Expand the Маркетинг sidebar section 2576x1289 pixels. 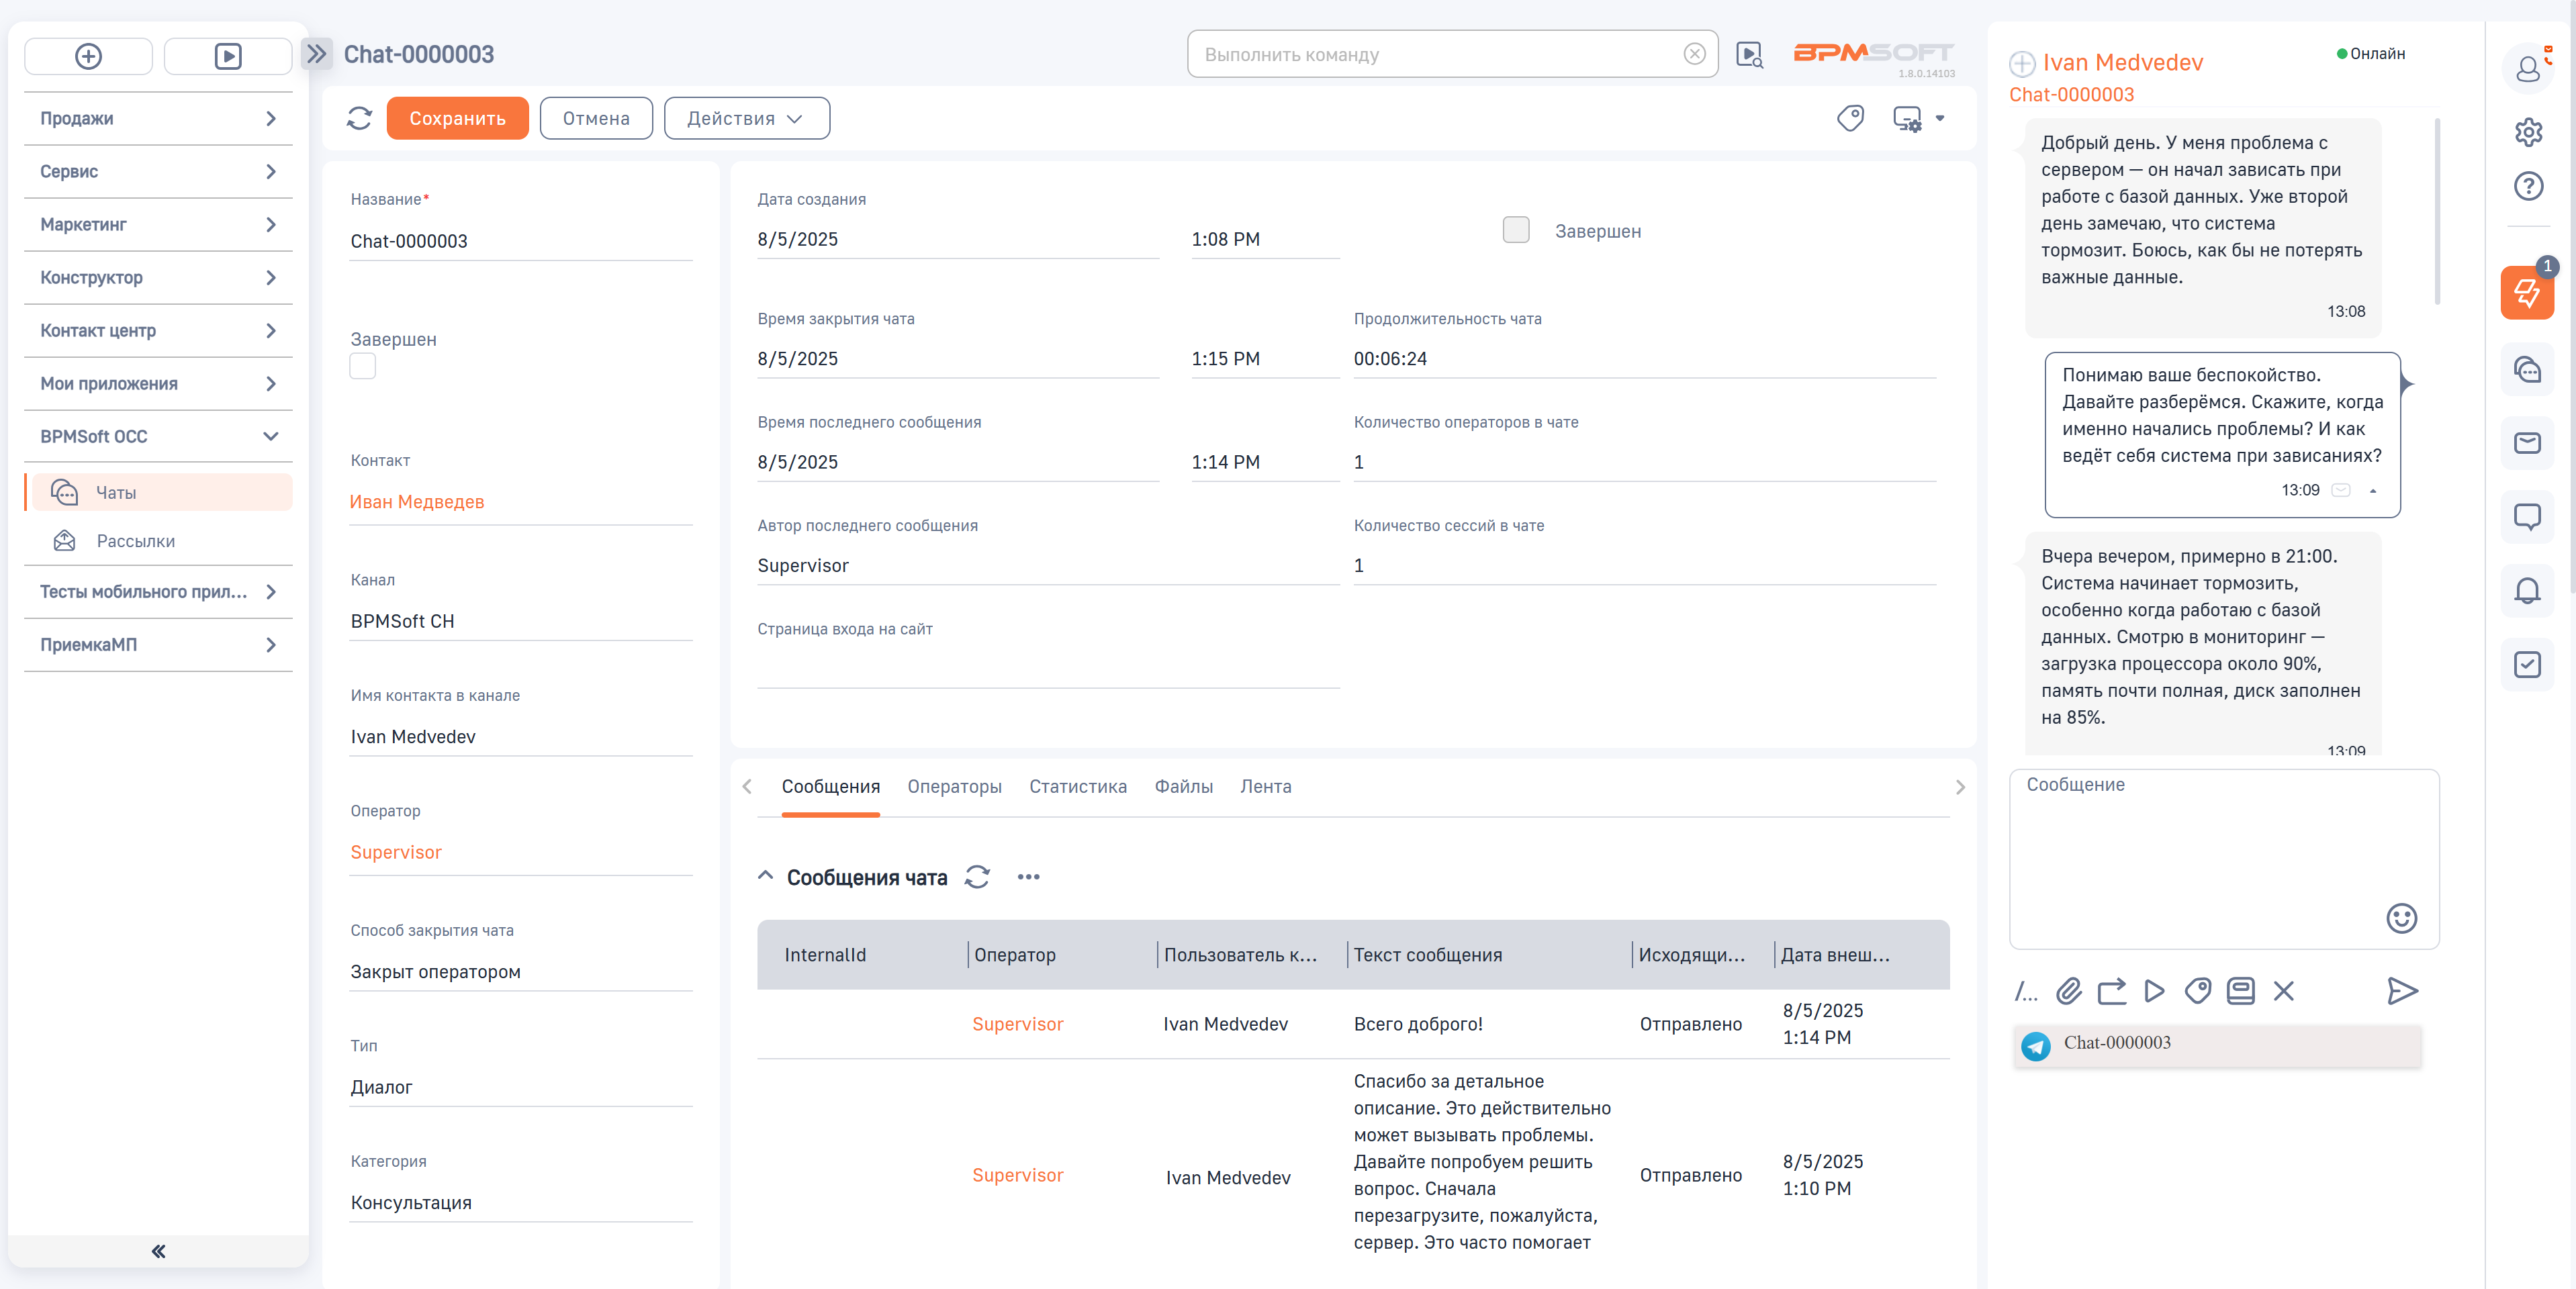click(x=159, y=224)
